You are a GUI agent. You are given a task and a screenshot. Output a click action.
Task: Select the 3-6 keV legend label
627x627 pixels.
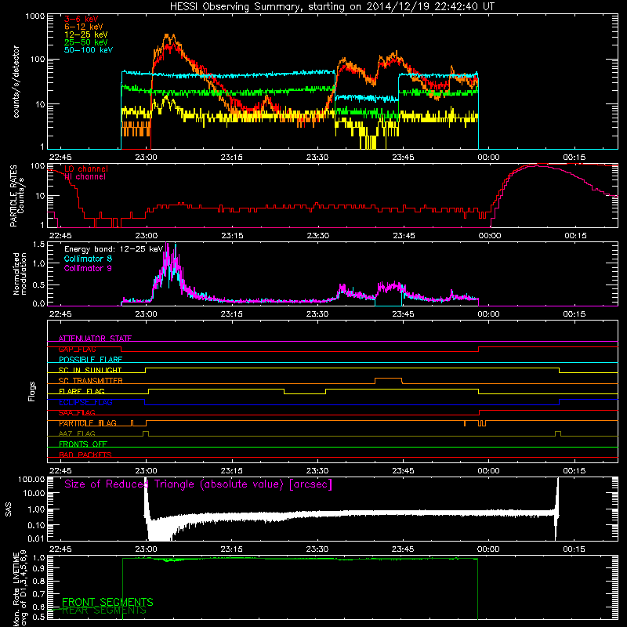point(82,19)
